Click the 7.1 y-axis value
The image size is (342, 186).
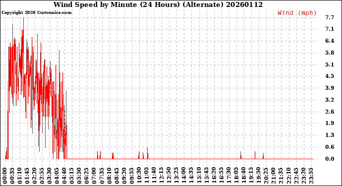(330, 29)
